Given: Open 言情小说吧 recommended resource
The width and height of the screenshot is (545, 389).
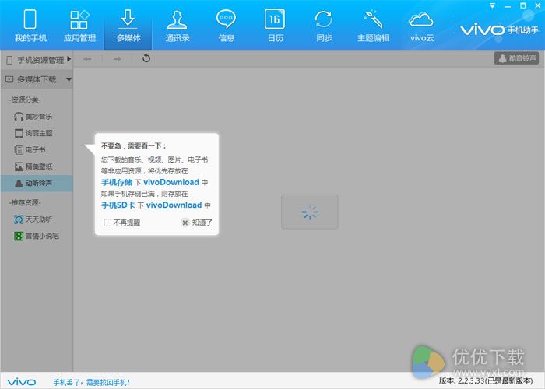Looking at the screenshot, I should click(37, 236).
